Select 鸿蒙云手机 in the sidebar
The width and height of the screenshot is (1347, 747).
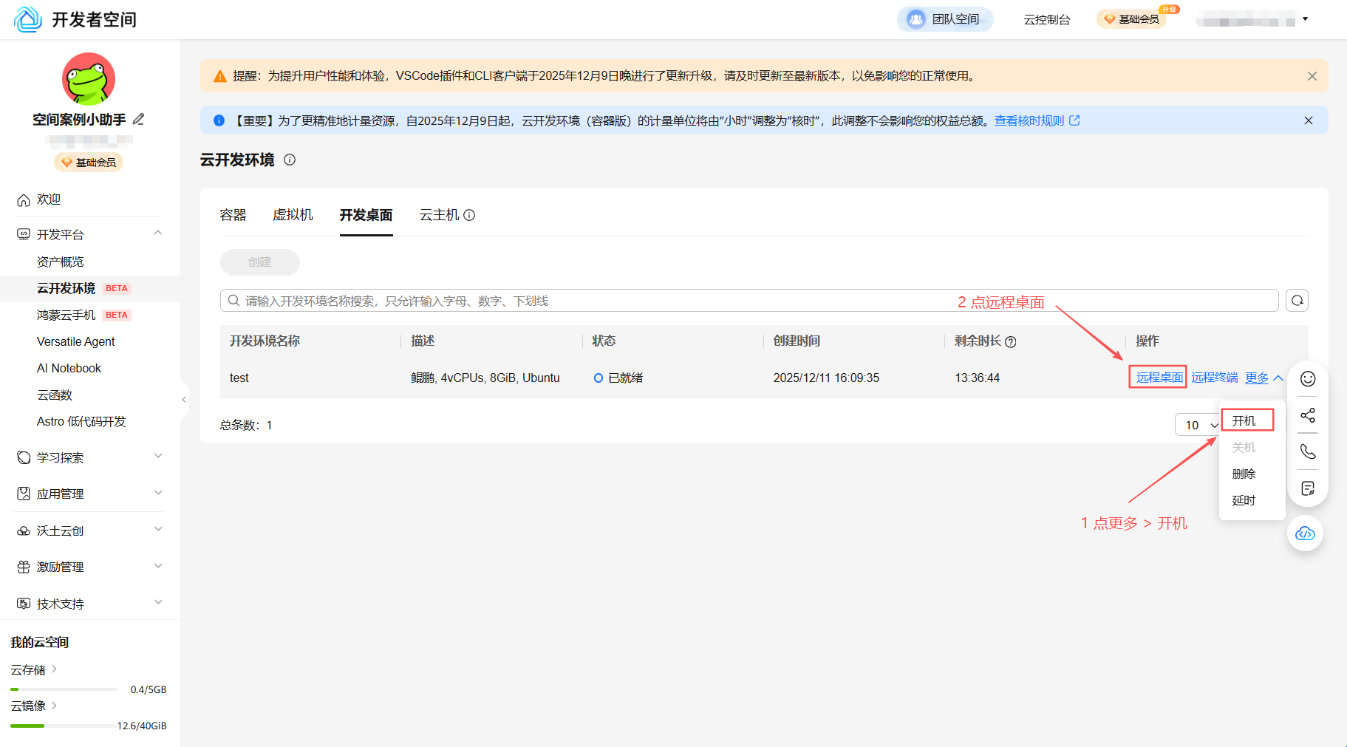coord(67,315)
